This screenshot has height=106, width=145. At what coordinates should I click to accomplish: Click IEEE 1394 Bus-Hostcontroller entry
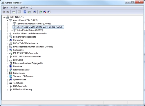[27, 56]
